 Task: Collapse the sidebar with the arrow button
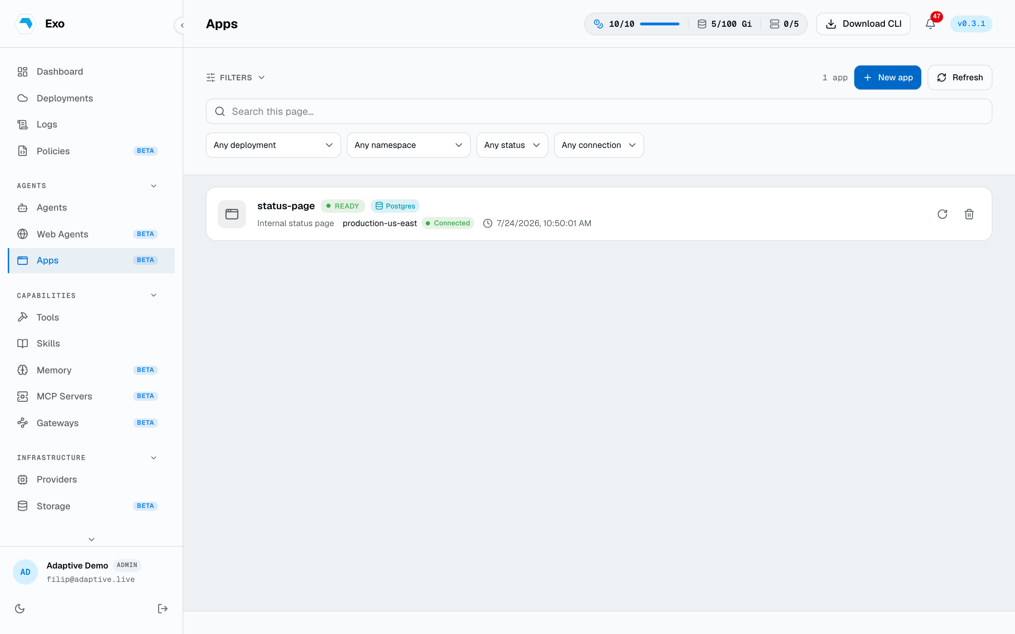pos(182,25)
